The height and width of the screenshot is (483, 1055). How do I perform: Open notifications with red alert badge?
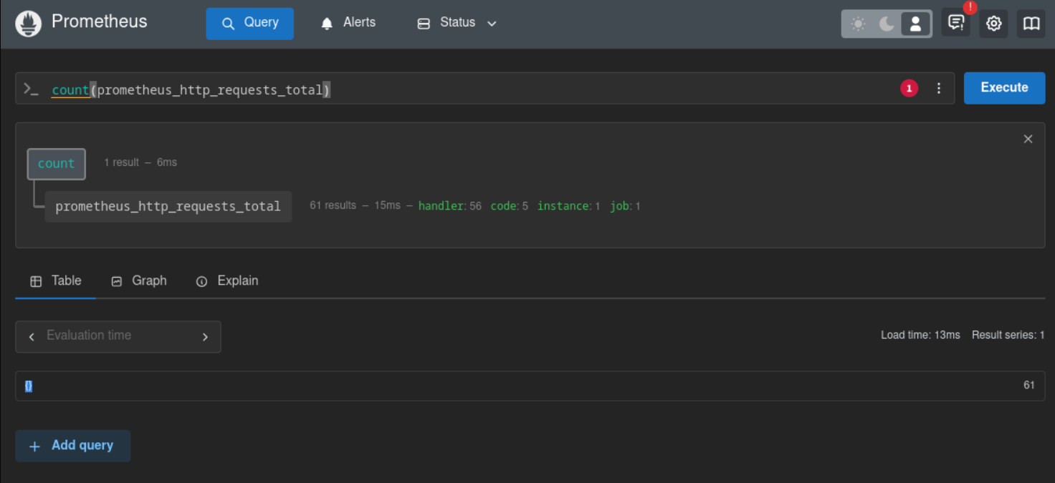(x=956, y=23)
